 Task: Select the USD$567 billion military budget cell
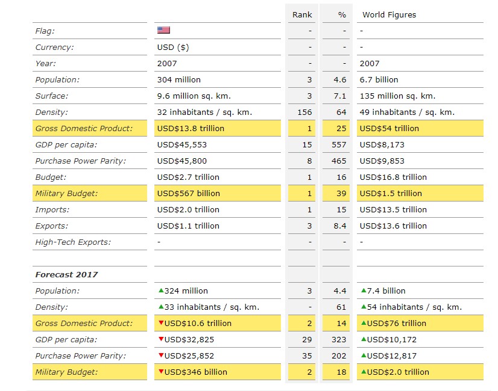click(x=189, y=193)
